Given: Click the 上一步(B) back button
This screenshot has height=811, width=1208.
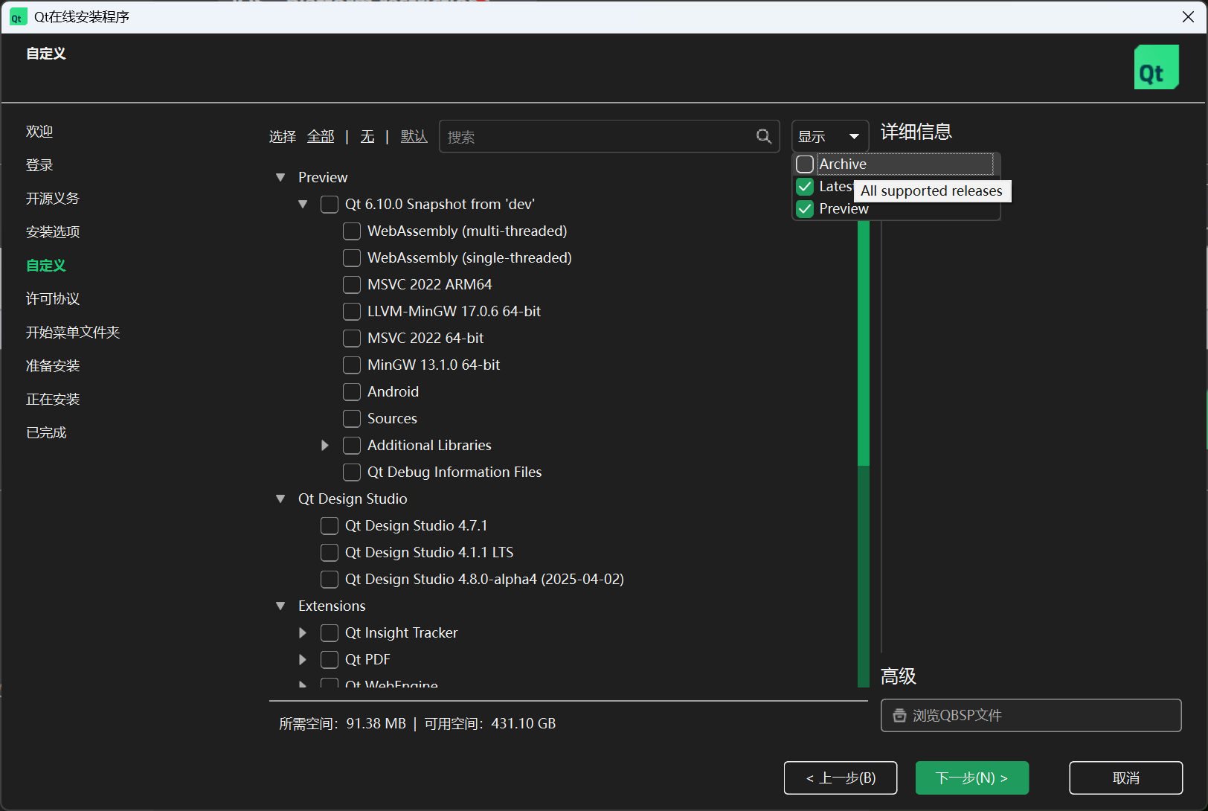Looking at the screenshot, I should 841,778.
